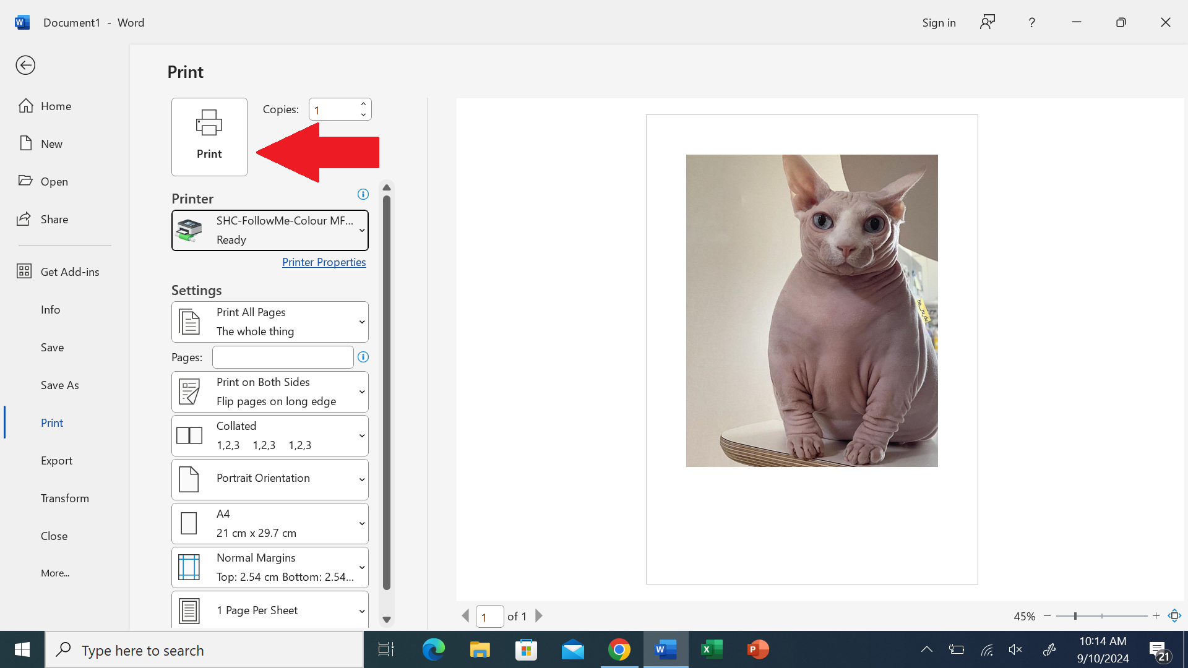Expand the Print All Pages dropdown

tap(270, 322)
